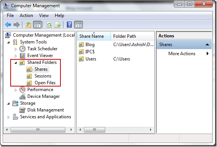Click the Shared Folders folder icon
The height and width of the screenshot is (147, 217).
coord(22,62)
